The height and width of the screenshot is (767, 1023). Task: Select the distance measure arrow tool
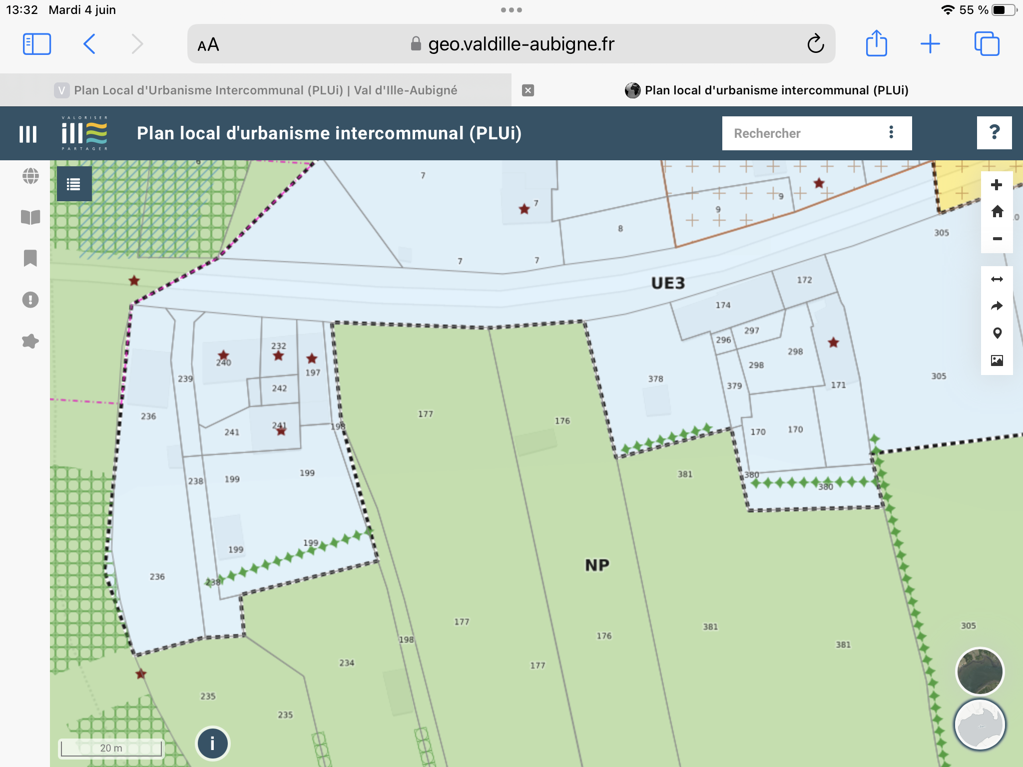pos(997,279)
